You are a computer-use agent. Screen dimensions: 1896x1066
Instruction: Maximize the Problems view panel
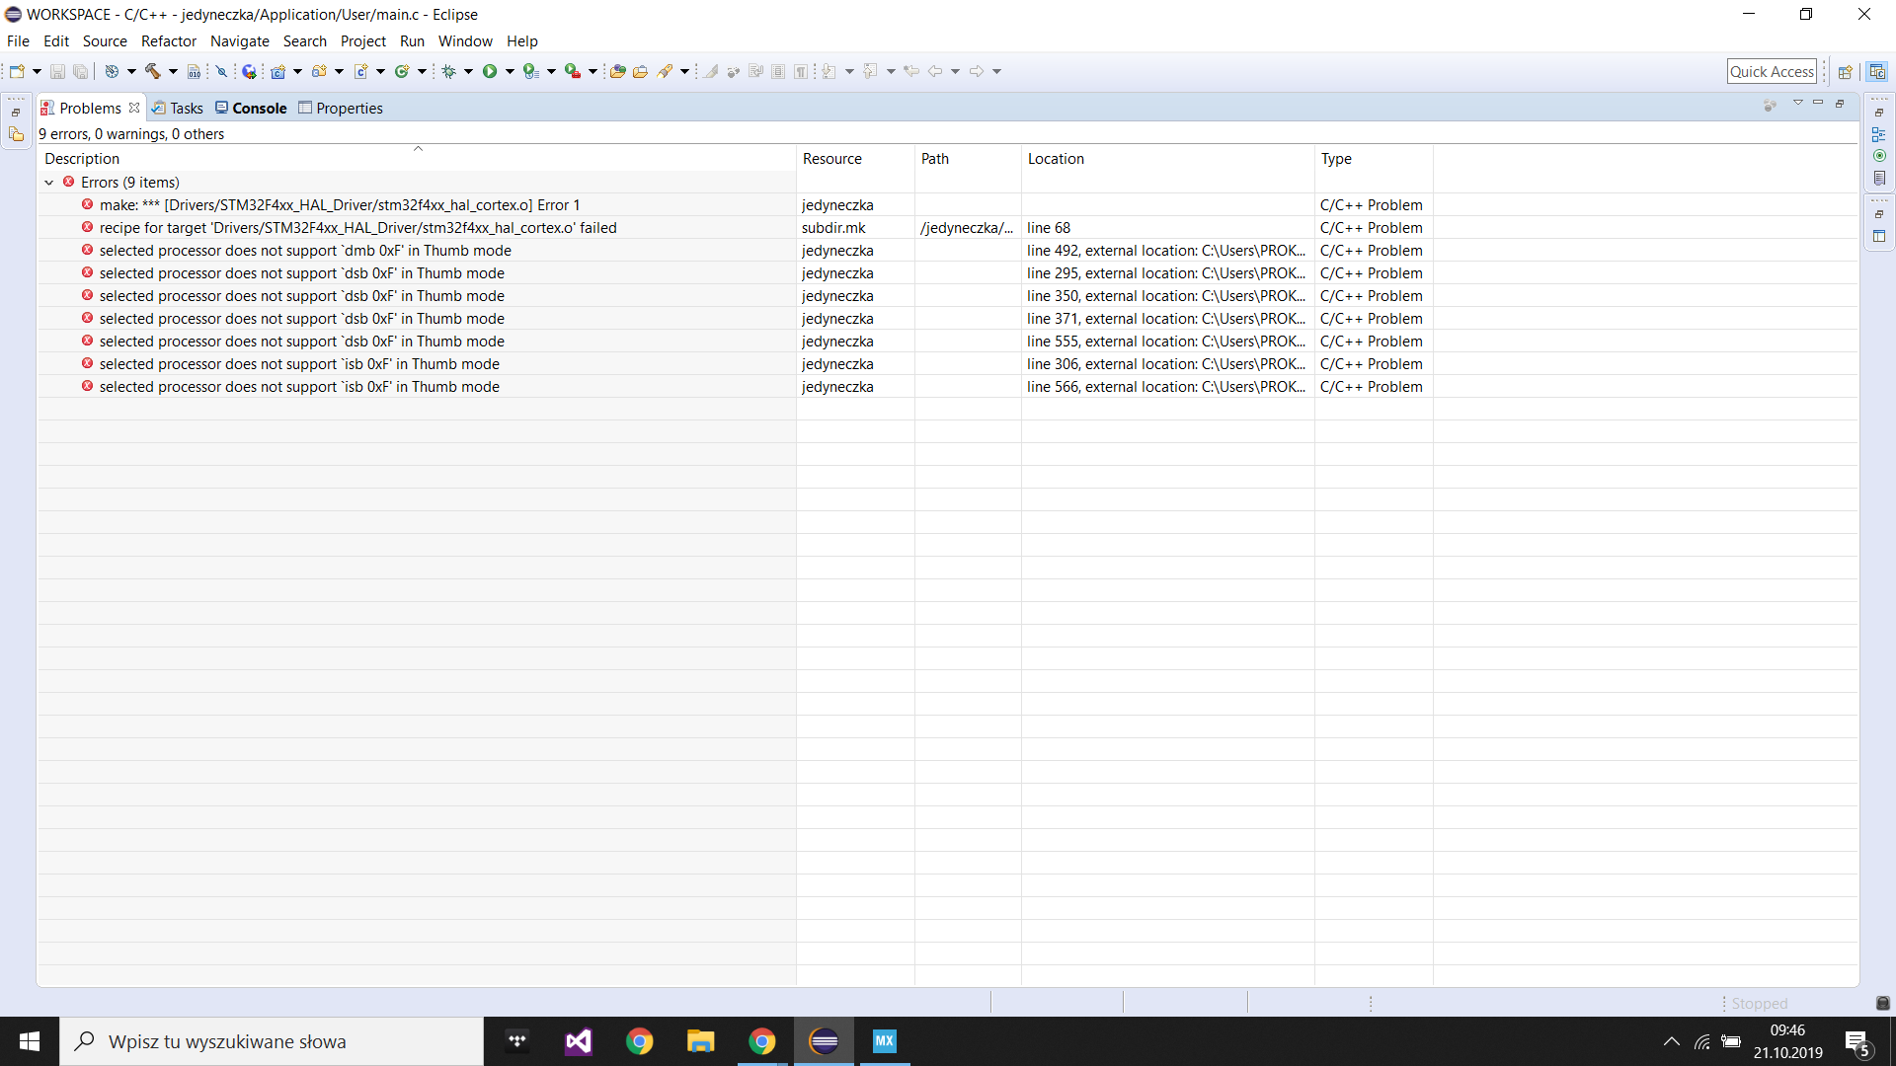pyautogui.click(x=1840, y=103)
